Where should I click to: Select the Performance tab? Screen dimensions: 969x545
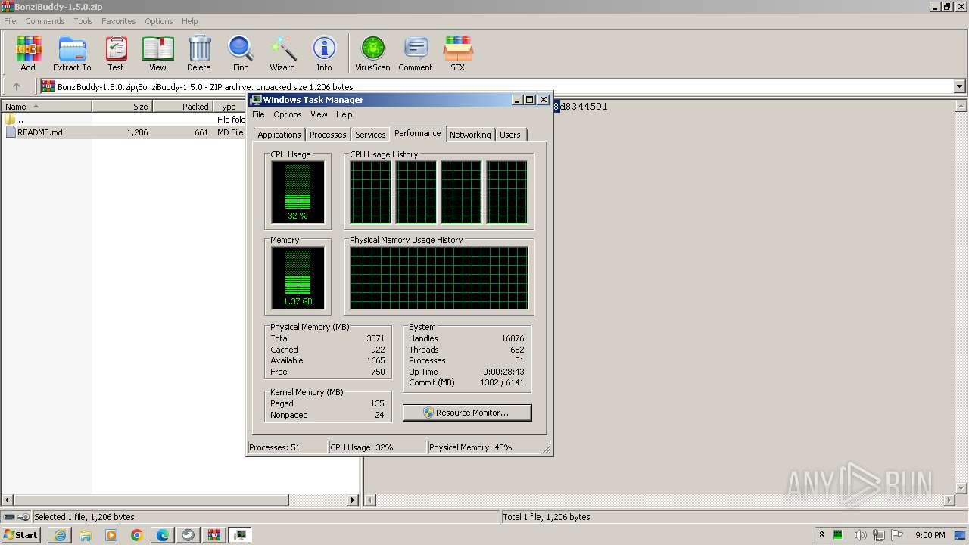(418, 133)
